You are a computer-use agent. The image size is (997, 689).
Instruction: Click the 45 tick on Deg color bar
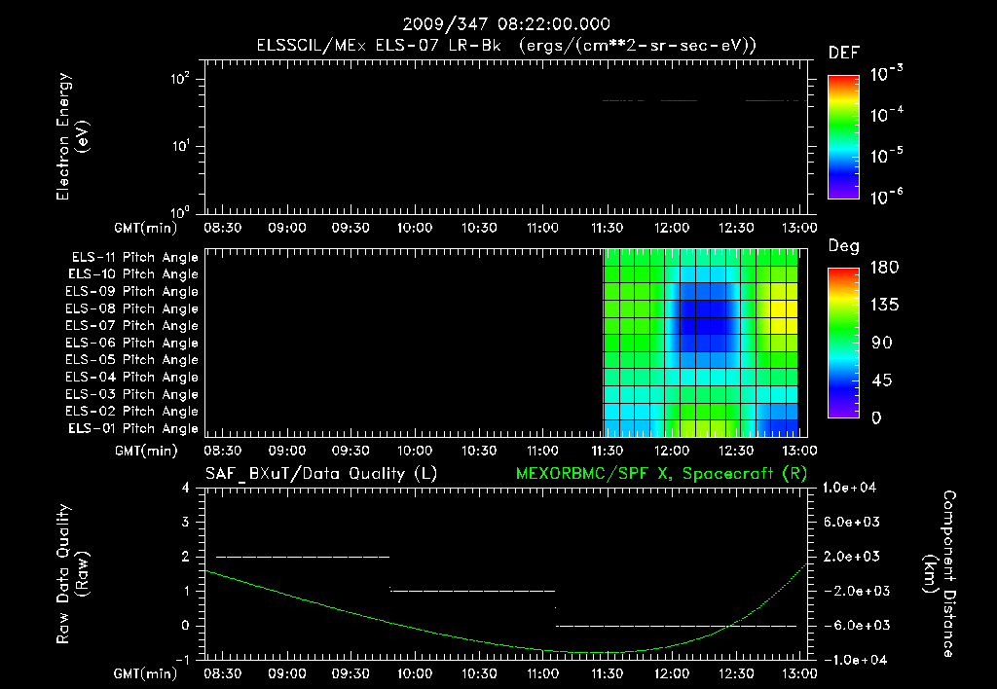coord(882,381)
